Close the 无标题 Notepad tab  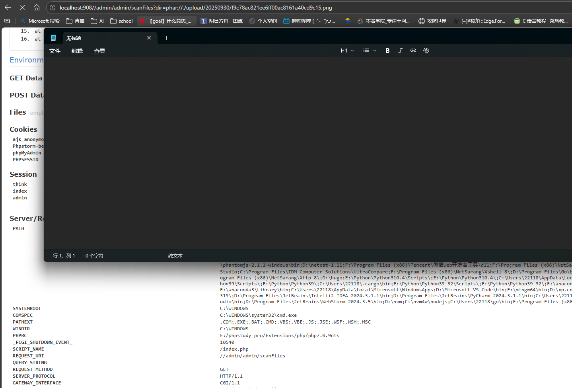coord(149,38)
